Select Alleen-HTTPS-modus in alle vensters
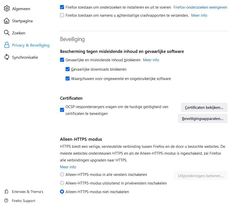This screenshot has height=205, width=234. pos(62,174)
